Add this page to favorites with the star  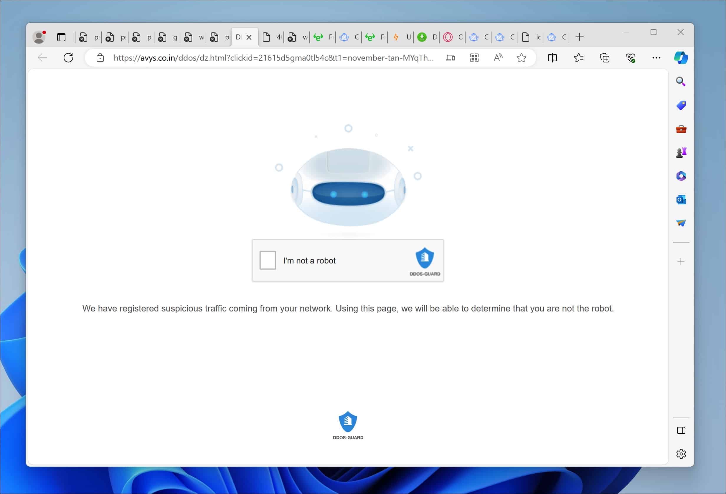click(522, 58)
